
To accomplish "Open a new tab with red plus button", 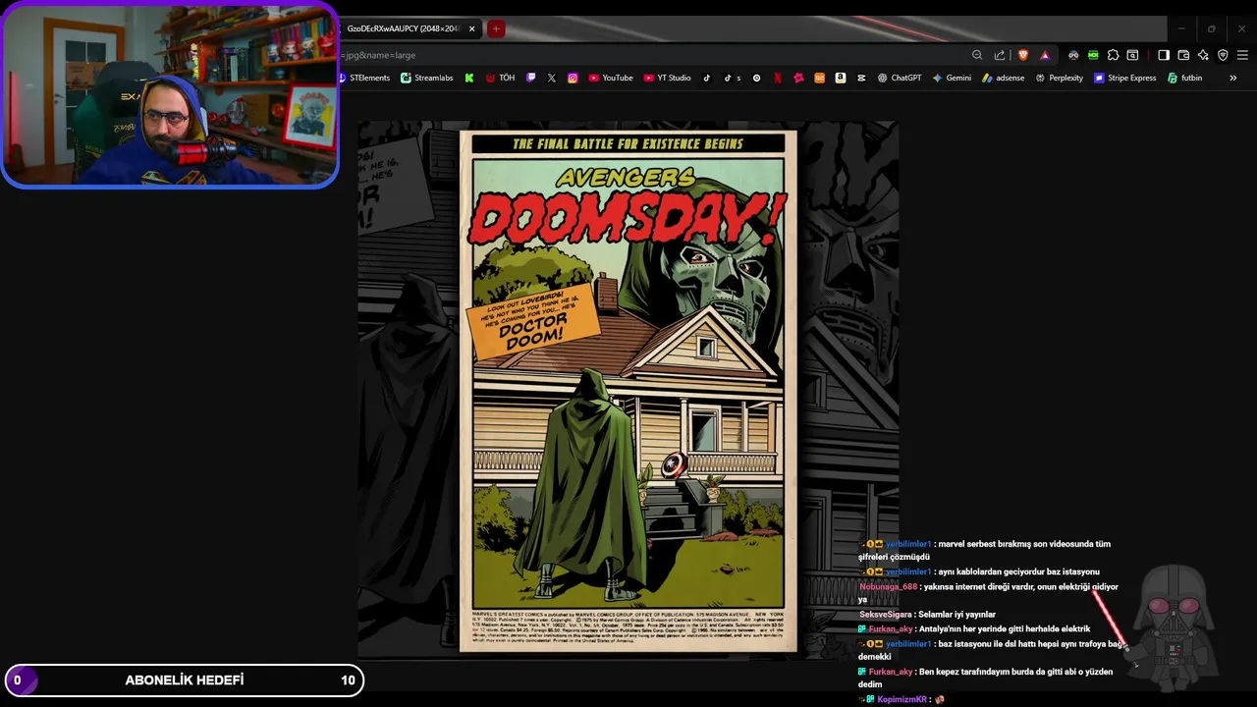I will pos(496,28).
